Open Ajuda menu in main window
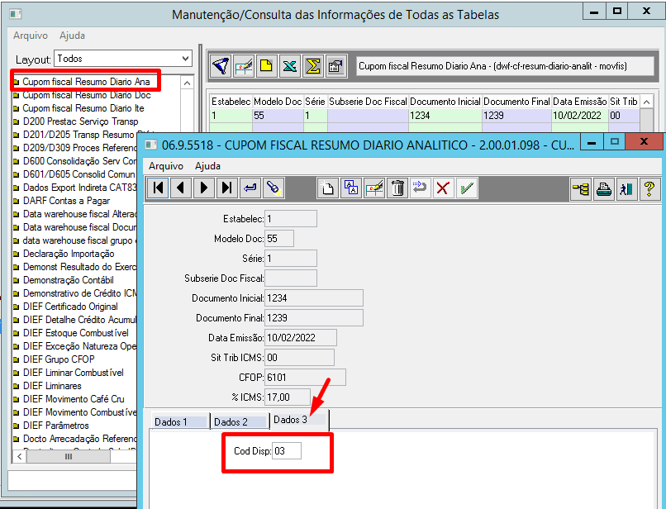 [72, 36]
